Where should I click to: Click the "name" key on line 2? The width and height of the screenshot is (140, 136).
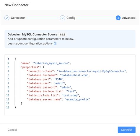(x=25, y=63)
